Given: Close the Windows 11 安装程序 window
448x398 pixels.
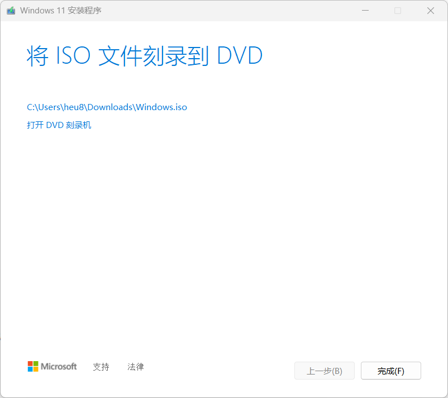Looking at the screenshot, I should point(431,11).
